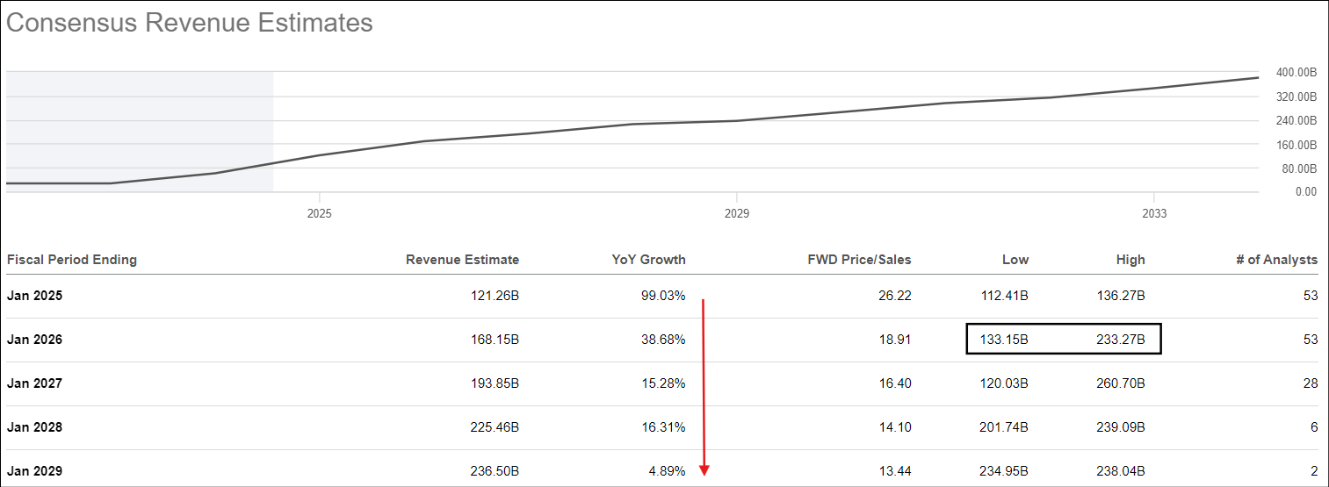Sort by the YoY Growth column header

coord(648,260)
